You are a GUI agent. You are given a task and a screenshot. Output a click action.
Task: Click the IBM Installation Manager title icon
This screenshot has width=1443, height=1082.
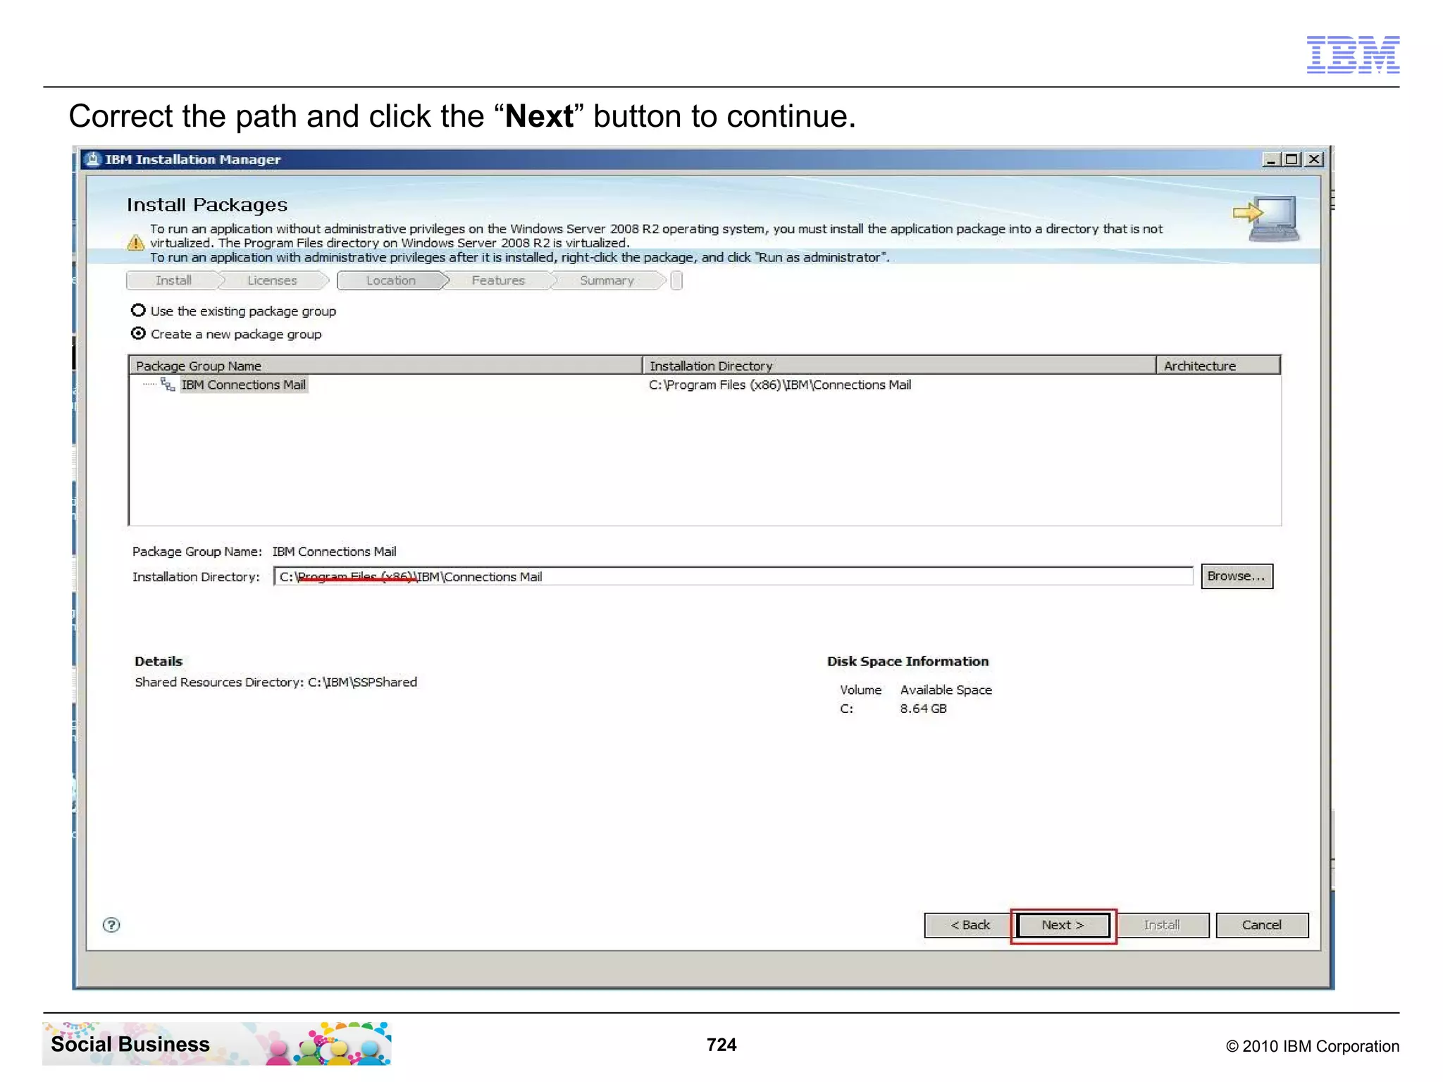[x=92, y=159]
